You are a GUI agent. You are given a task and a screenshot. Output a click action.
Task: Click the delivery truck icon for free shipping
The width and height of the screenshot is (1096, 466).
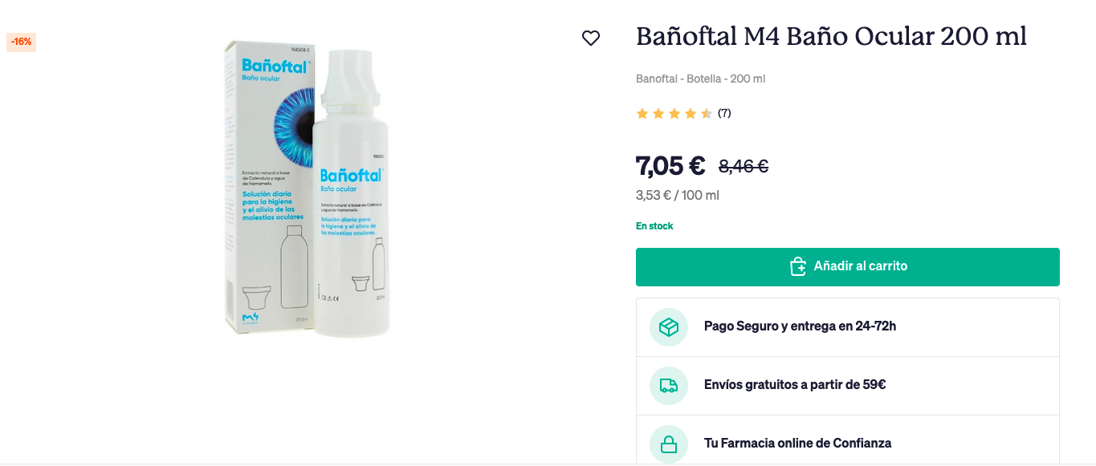click(x=669, y=386)
